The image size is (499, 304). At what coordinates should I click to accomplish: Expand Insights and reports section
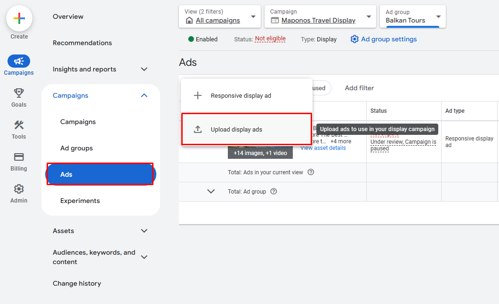point(144,69)
